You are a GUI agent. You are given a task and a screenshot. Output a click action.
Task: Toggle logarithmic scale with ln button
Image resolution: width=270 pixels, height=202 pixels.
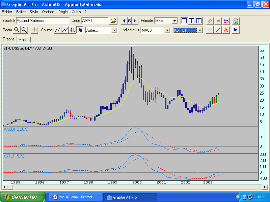tap(236, 30)
